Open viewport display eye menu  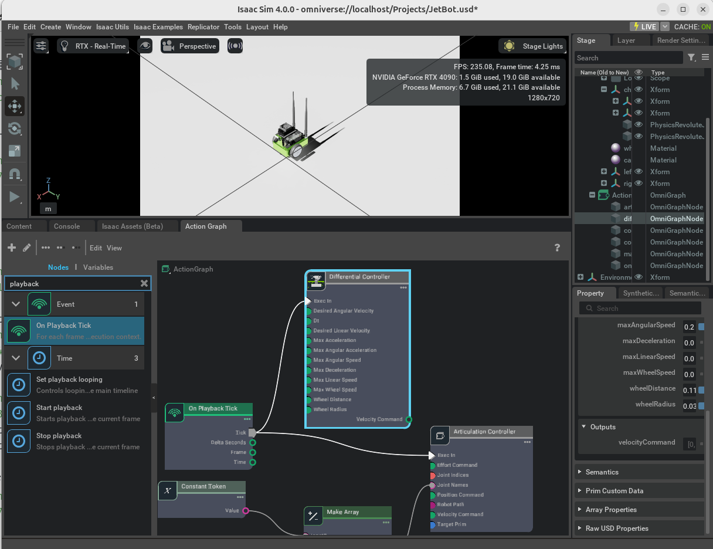pyautogui.click(x=145, y=46)
